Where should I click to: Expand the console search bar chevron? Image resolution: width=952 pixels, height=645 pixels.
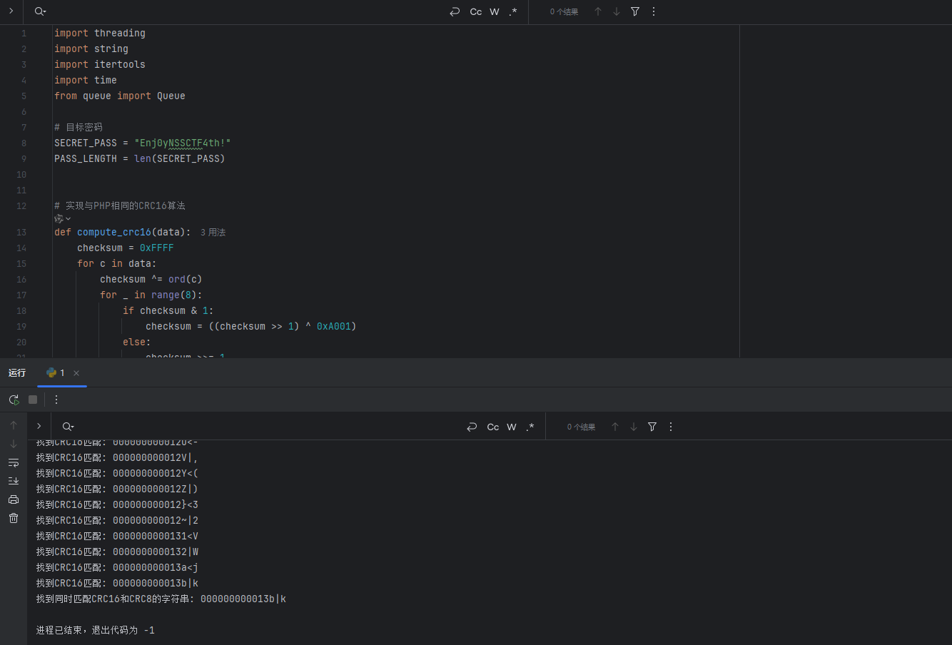coord(39,426)
